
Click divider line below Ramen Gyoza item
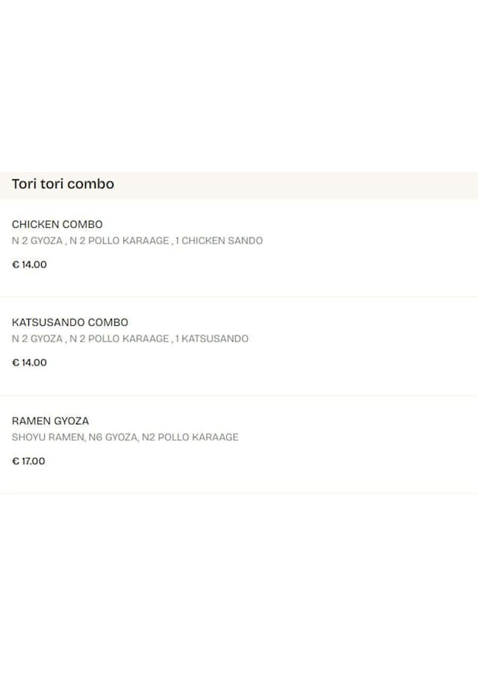239,493
